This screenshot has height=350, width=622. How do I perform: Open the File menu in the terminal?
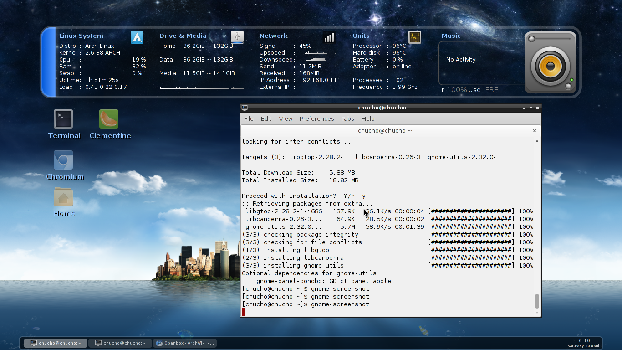click(249, 118)
